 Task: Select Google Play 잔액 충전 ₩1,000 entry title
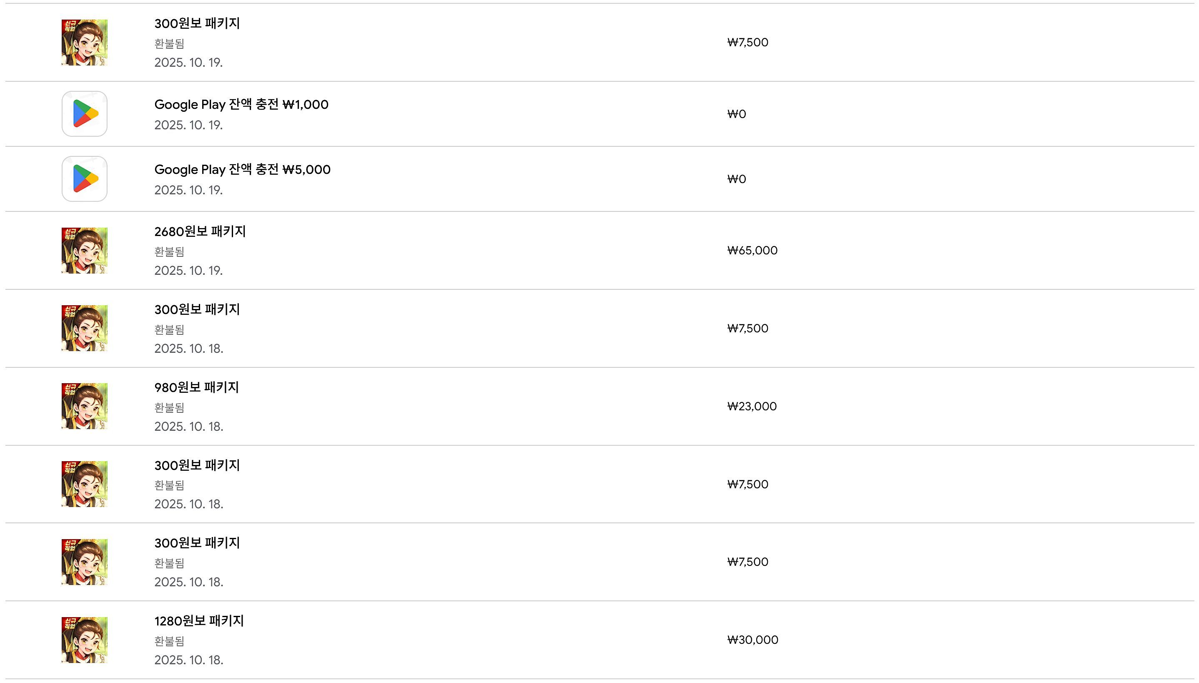point(241,105)
